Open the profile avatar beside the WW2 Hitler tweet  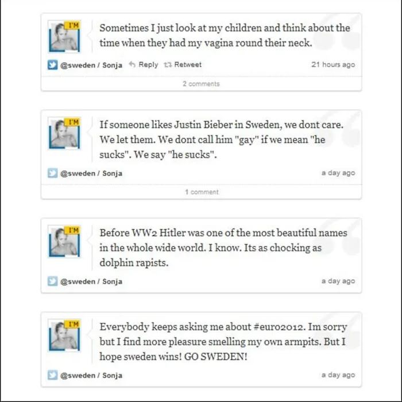(64, 242)
